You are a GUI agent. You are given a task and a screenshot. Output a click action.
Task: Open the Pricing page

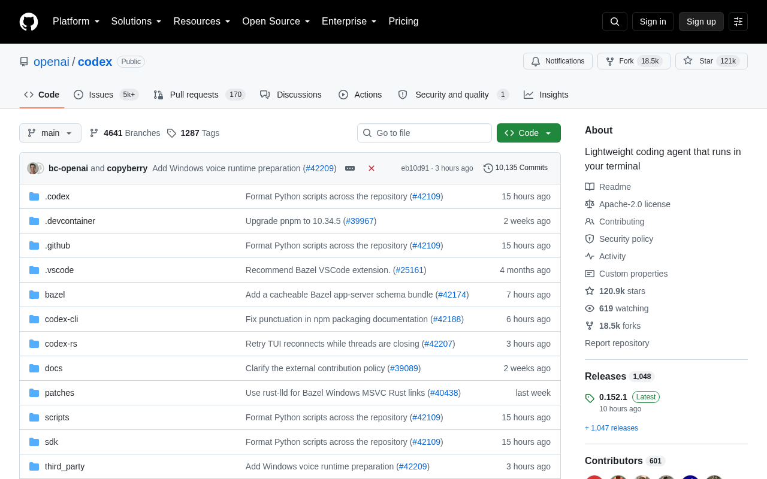[403, 22]
